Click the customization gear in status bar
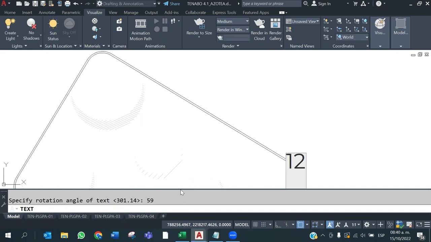The height and width of the screenshot is (242, 431). click(367, 225)
